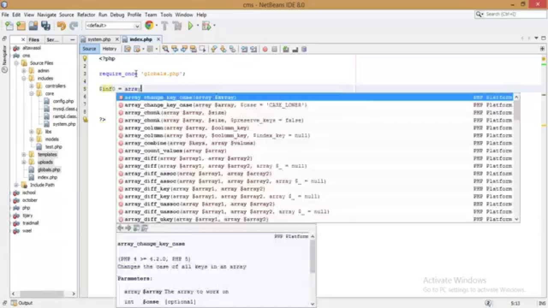Click the Open Project toolbar icon
The height and width of the screenshot is (308, 548).
pyautogui.click(x=33, y=26)
